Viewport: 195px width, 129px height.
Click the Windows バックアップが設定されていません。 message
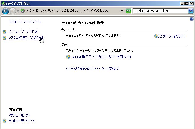pyautogui.click(x=93, y=36)
